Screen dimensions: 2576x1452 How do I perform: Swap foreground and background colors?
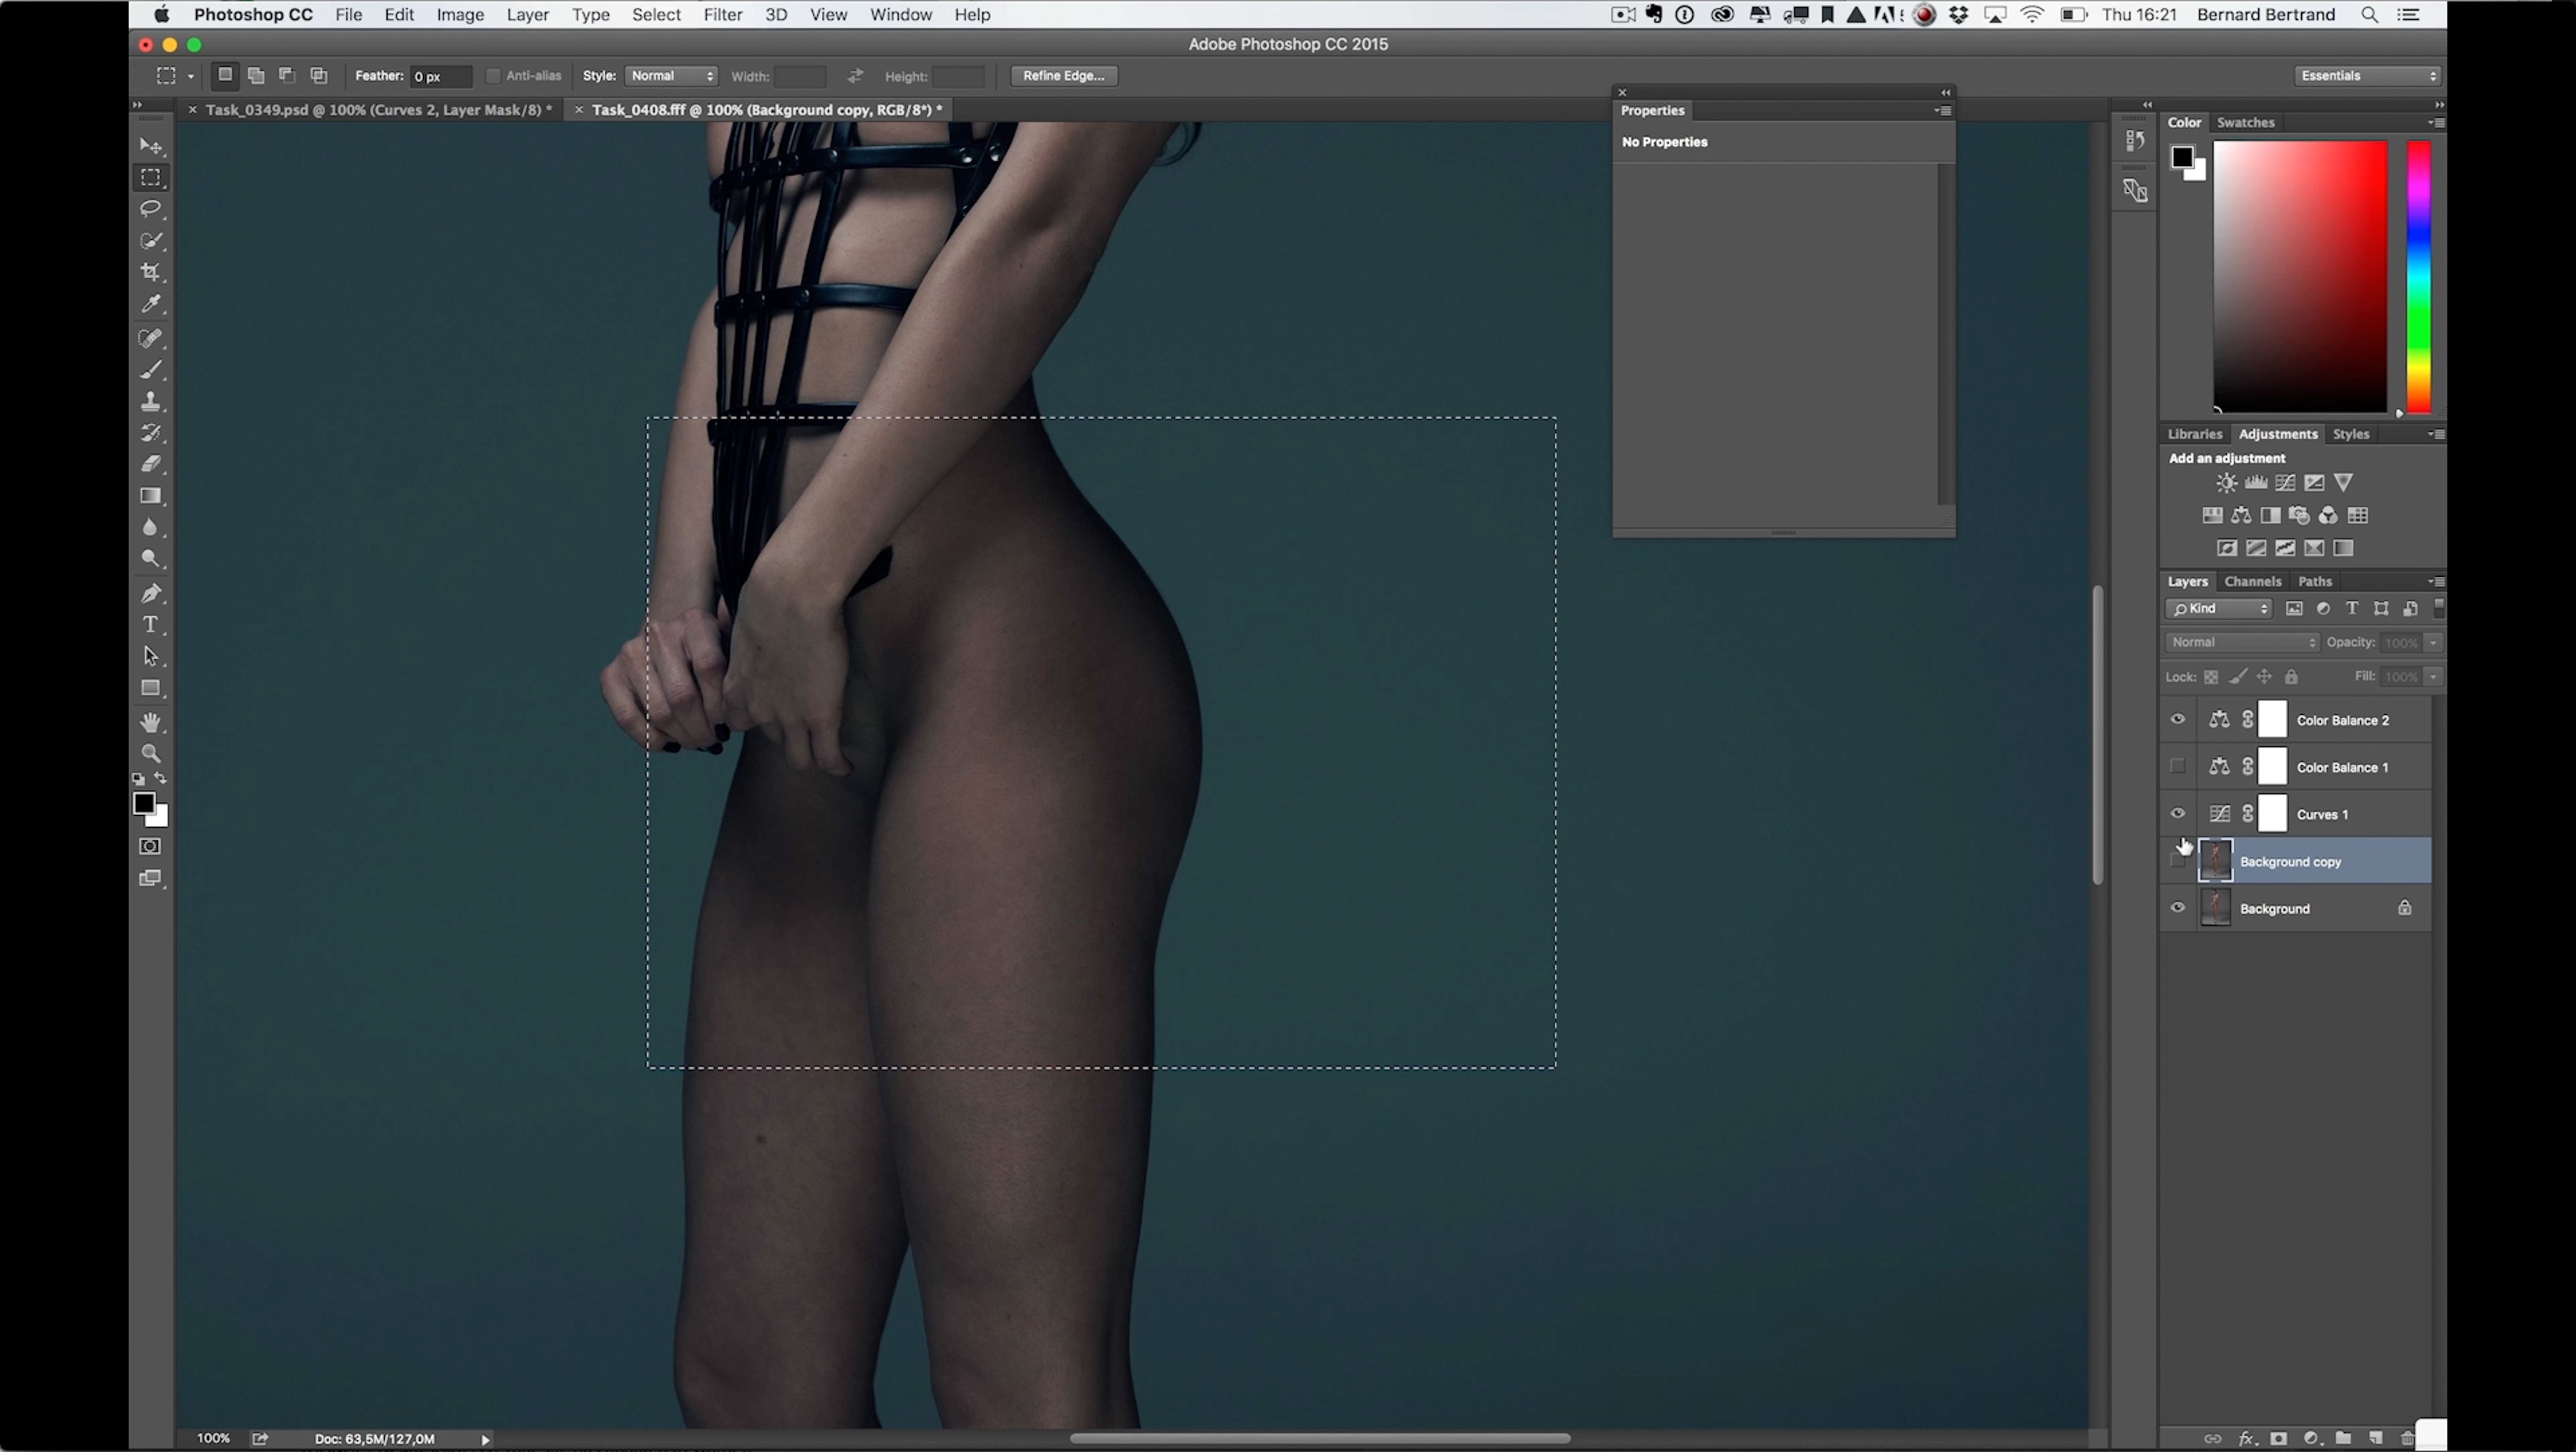pos(160,778)
